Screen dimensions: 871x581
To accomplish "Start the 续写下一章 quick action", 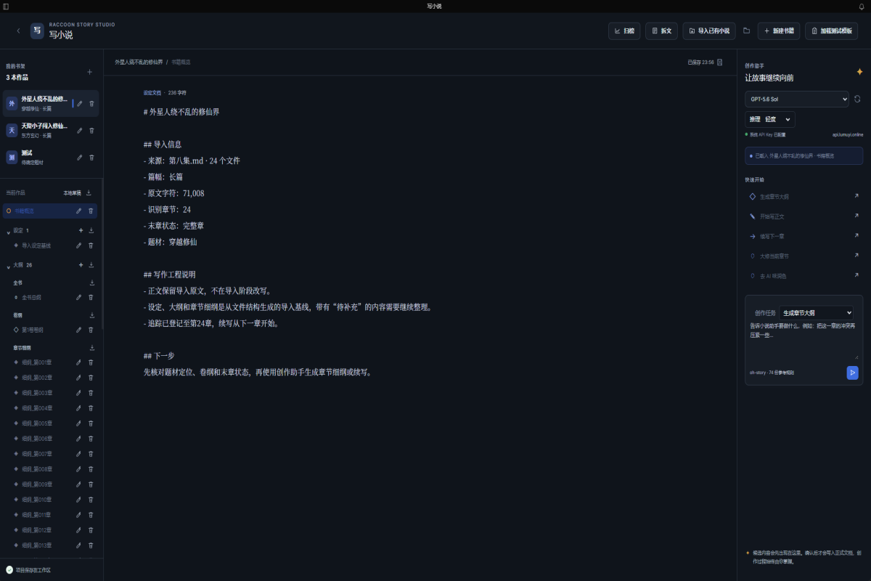I will click(804, 236).
